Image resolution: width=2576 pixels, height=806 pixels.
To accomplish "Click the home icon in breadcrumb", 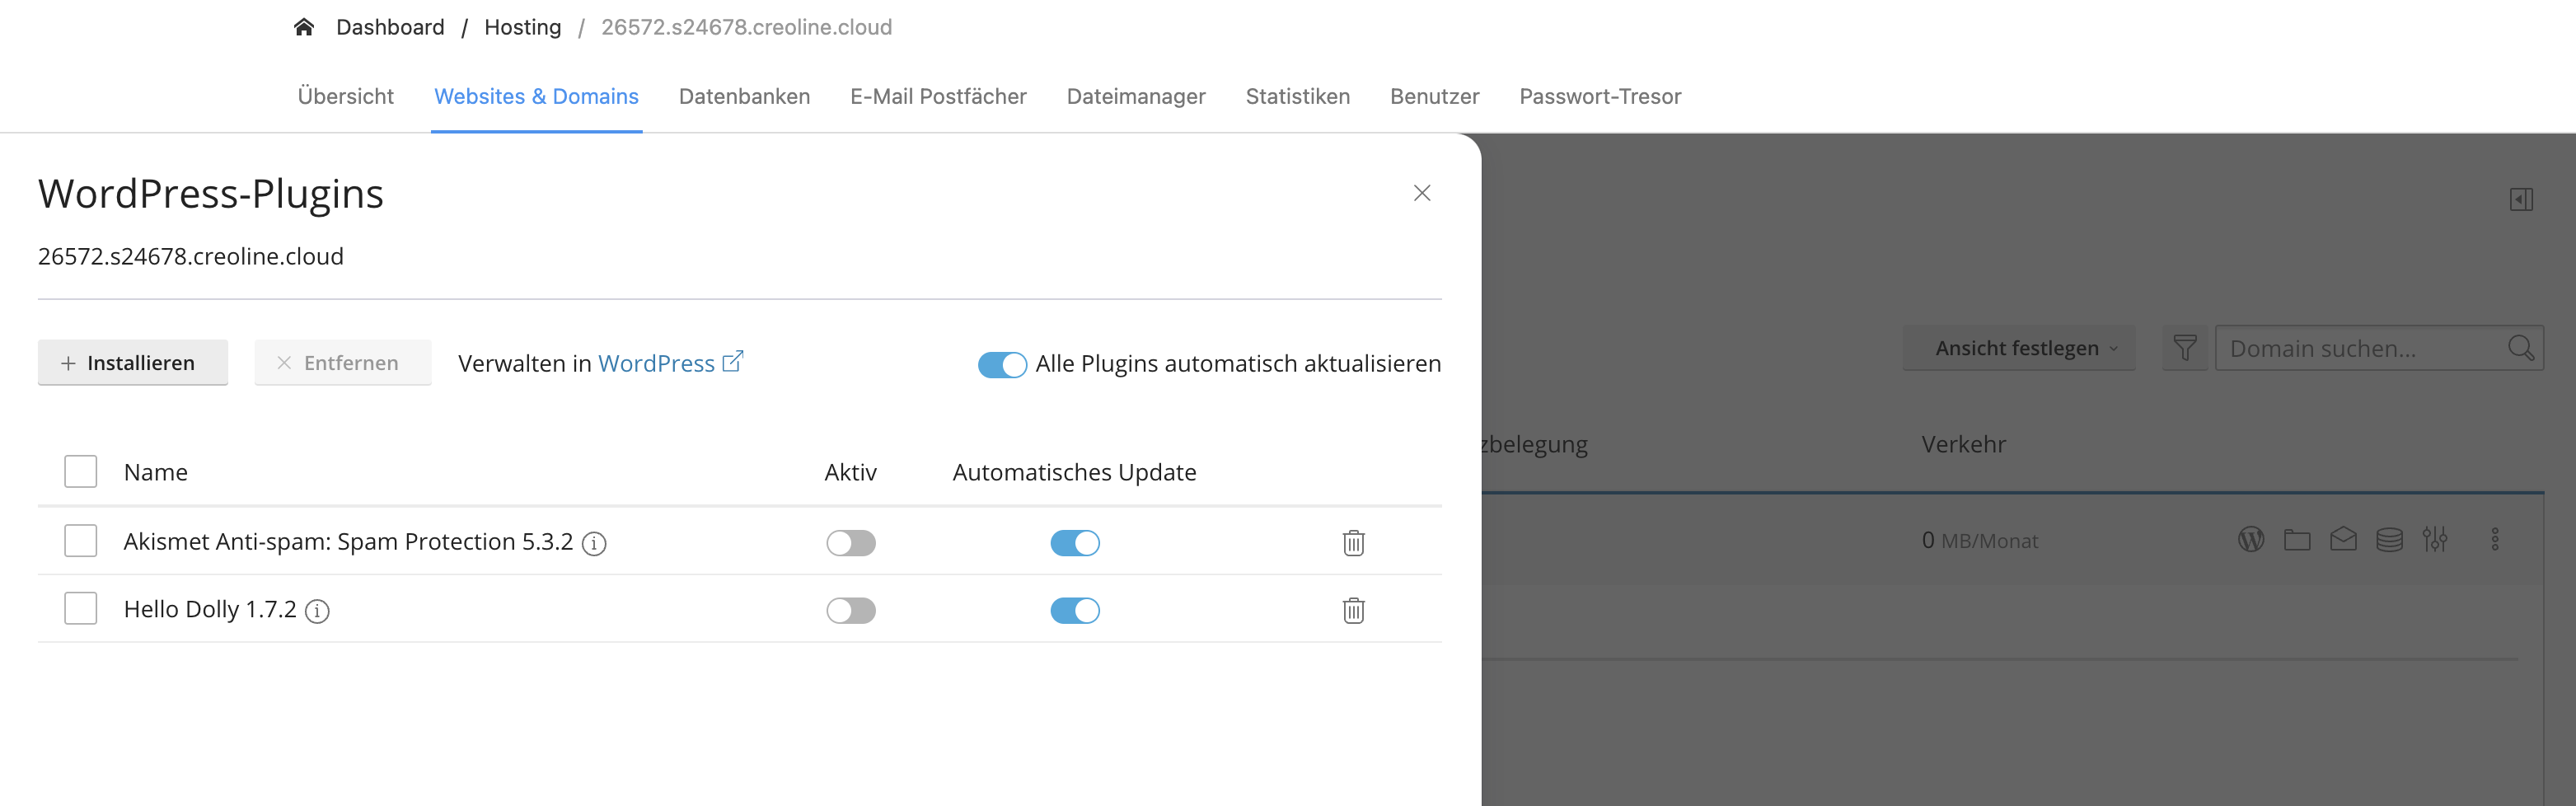I will tap(304, 27).
